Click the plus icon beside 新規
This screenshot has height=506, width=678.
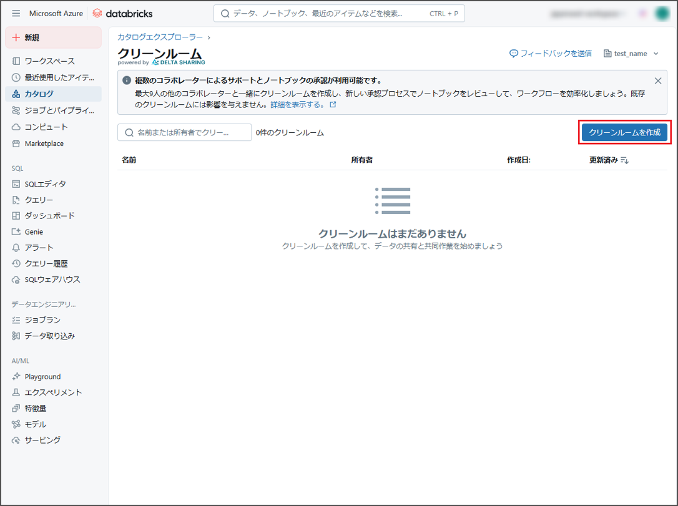point(16,37)
